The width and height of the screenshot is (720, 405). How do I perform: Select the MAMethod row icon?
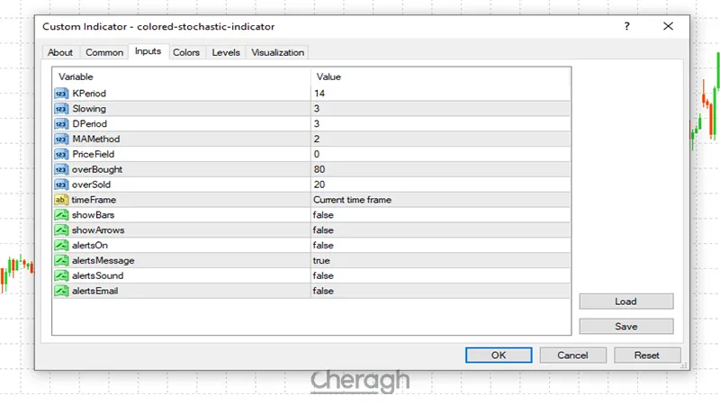coord(61,139)
